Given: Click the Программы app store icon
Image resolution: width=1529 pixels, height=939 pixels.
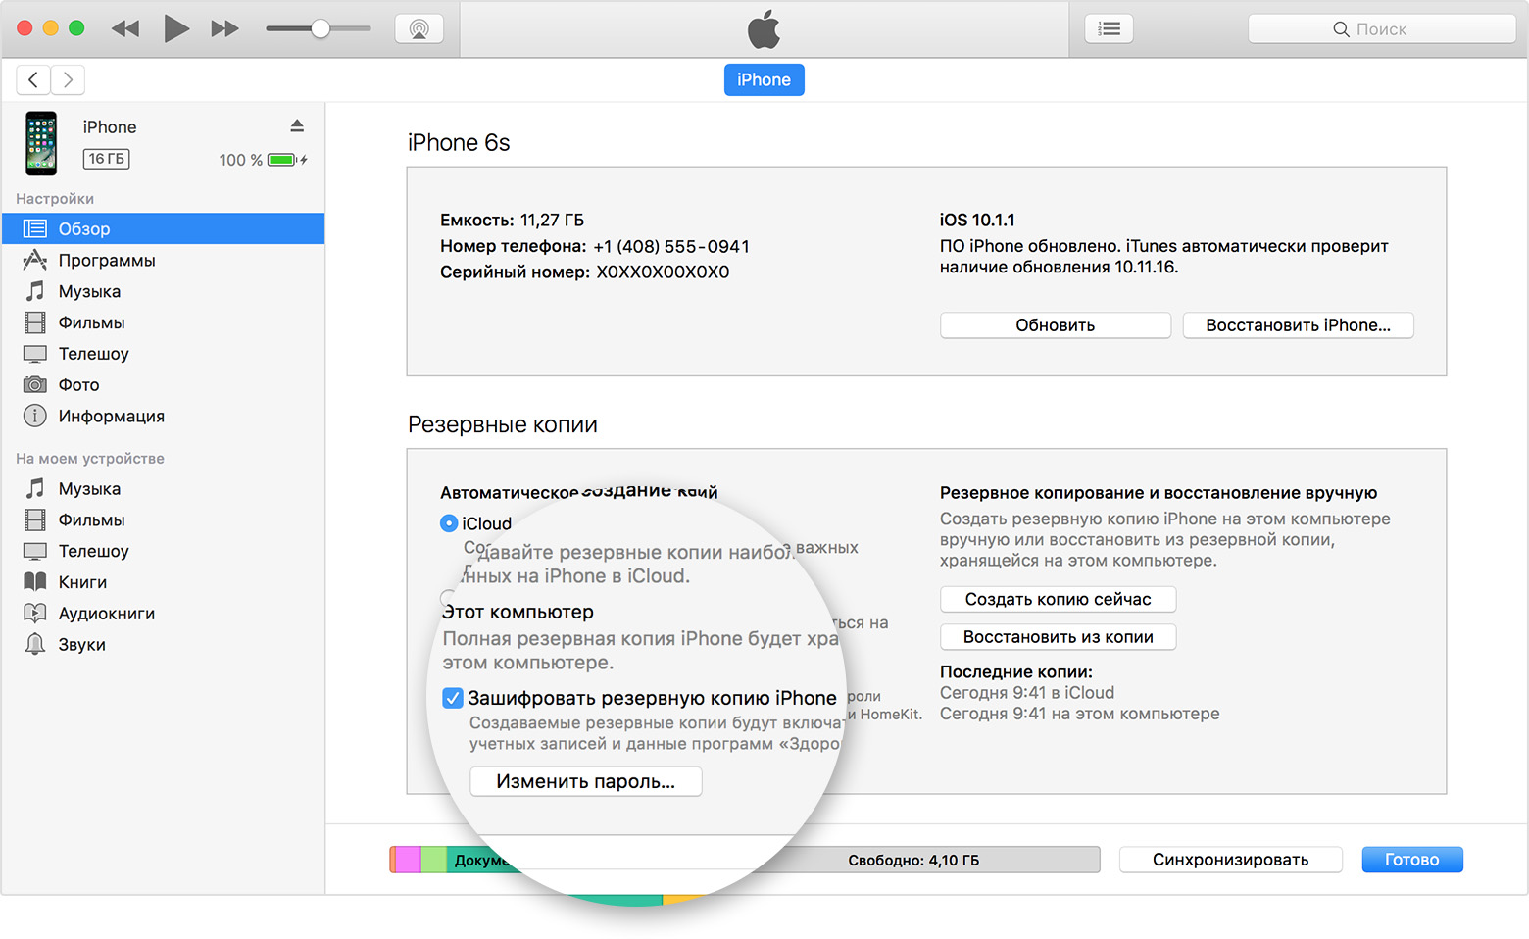Looking at the screenshot, I should coord(35,260).
